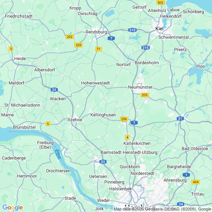Select the Bad Oldesloe label
The width and height of the screenshot is (212, 212).
tap(195, 149)
